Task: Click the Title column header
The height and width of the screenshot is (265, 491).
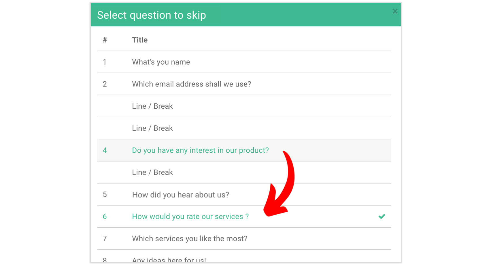Action: (140, 40)
